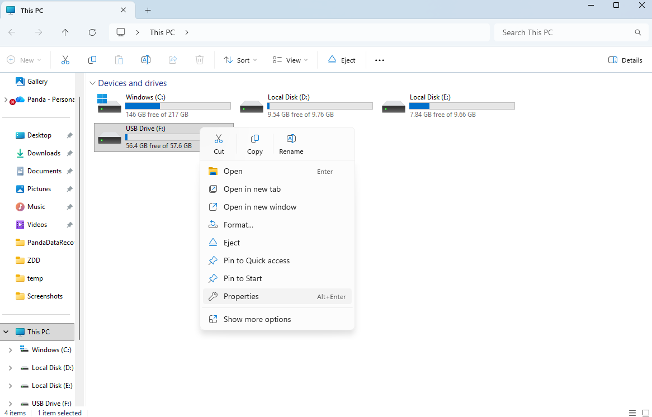The width and height of the screenshot is (652, 417).
Task: Open the View dropdown
Action: (x=289, y=60)
